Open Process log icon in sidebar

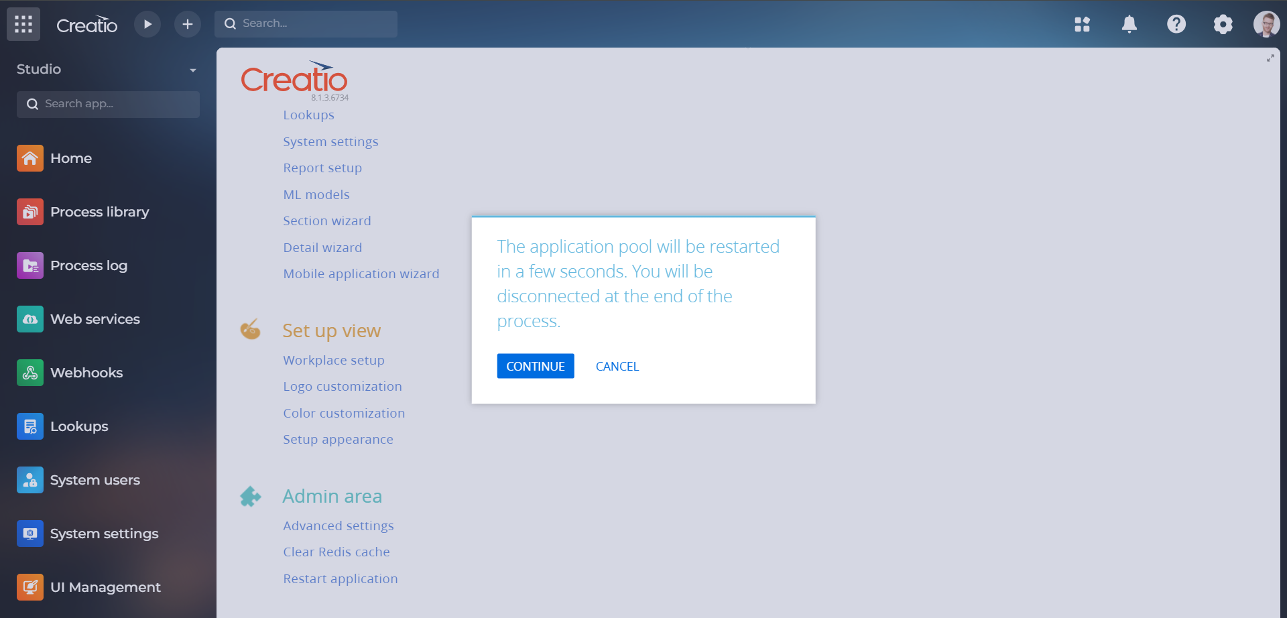click(x=30, y=265)
